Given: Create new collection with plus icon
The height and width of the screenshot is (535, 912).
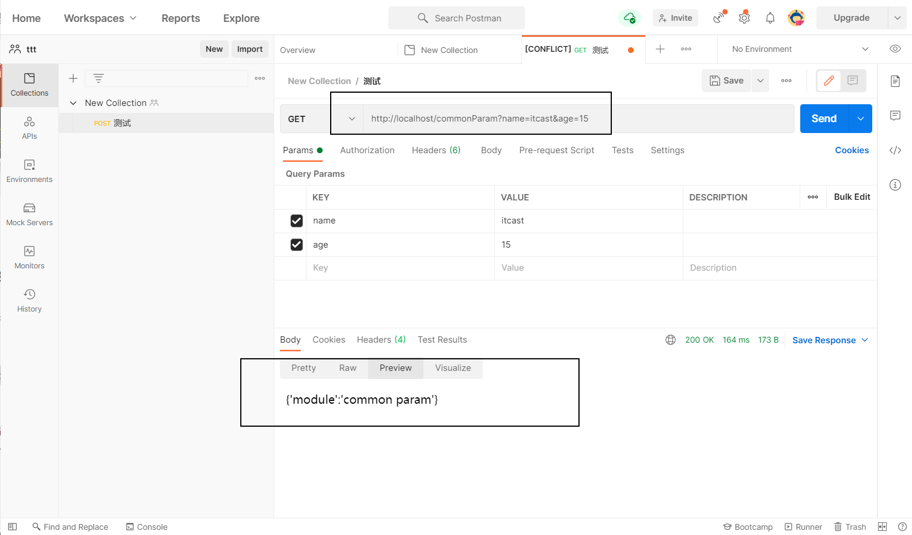Looking at the screenshot, I should point(73,78).
